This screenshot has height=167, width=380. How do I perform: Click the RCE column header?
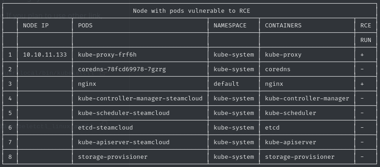[366, 26]
